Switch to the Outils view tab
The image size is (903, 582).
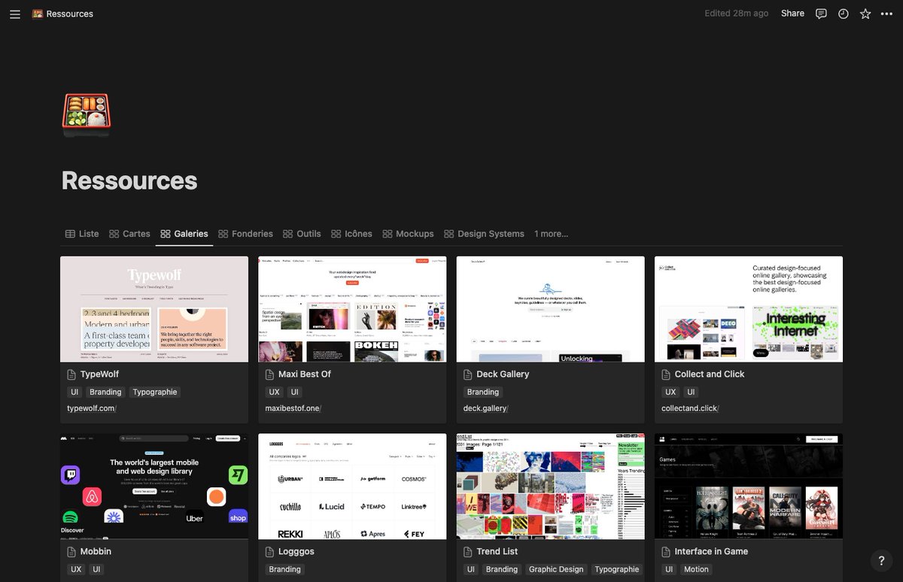pos(302,234)
